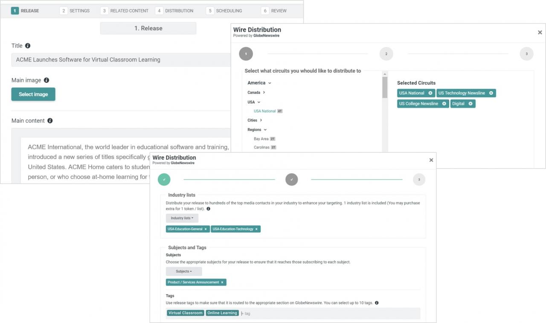Remove US Technology Newsline from selected circuits
Image resolution: width=546 pixels, height=323 pixels.
click(x=491, y=93)
